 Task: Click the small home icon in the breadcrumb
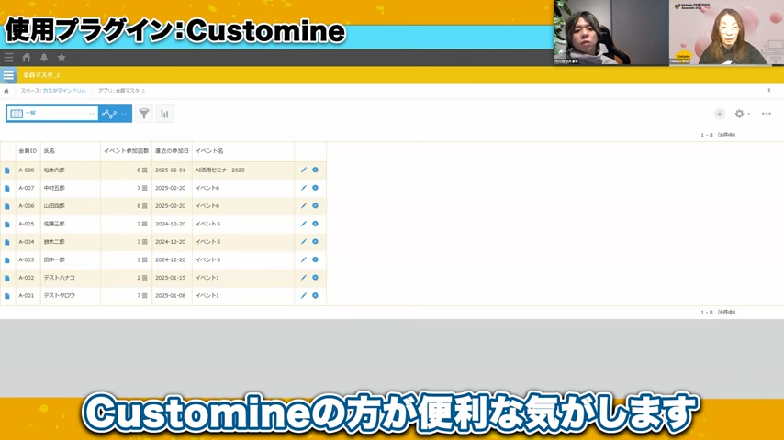click(x=6, y=92)
